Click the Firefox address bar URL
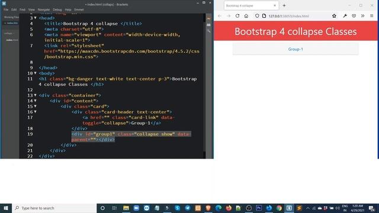Image resolution: width=379 pixels, height=213 pixels. tap(289, 16)
